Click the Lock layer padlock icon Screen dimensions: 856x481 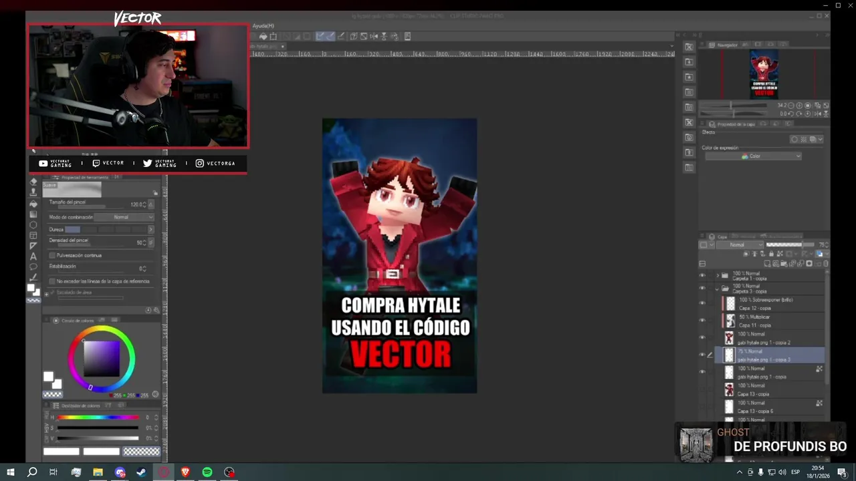(x=771, y=254)
